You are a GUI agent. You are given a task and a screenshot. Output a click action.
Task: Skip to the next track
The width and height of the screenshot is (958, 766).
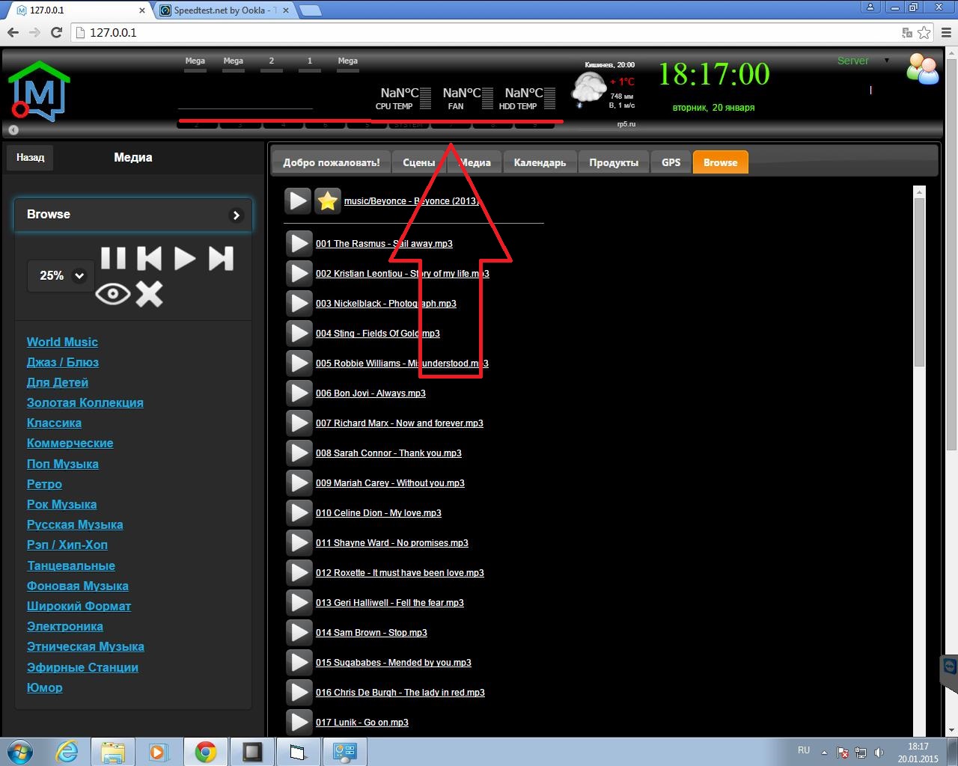pyautogui.click(x=222, y=258)
